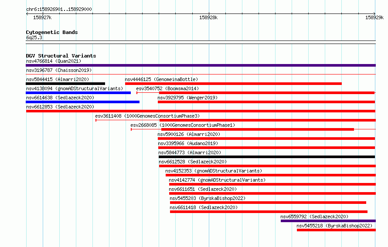Select nsv6611651 (Sedlazeck2020) label
388x247 pixels.
(x=203, y=189)
